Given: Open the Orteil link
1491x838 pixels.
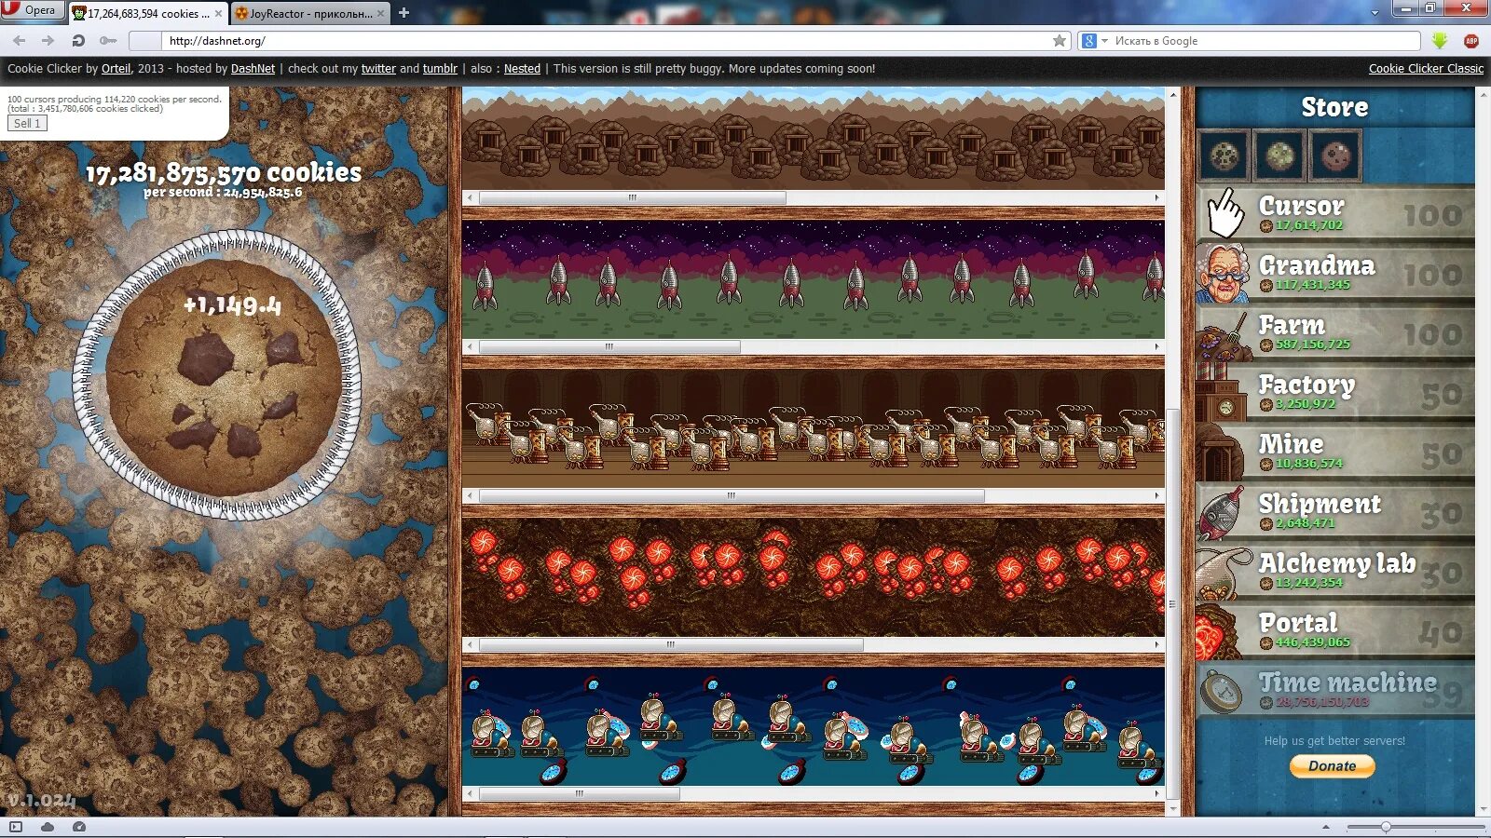Looking at the screenshot, I should click(116, 69).
